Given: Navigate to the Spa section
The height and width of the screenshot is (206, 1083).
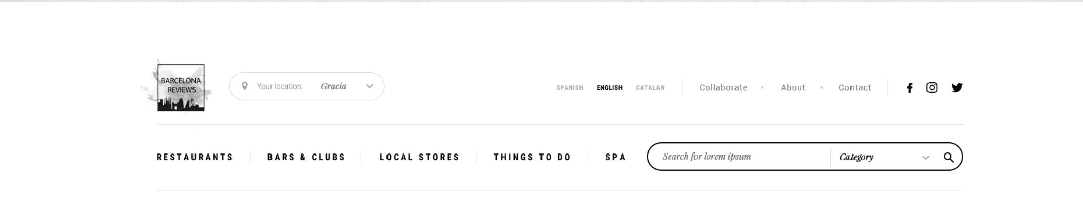Looking at the screenshot, I should [x=615, y=157].
